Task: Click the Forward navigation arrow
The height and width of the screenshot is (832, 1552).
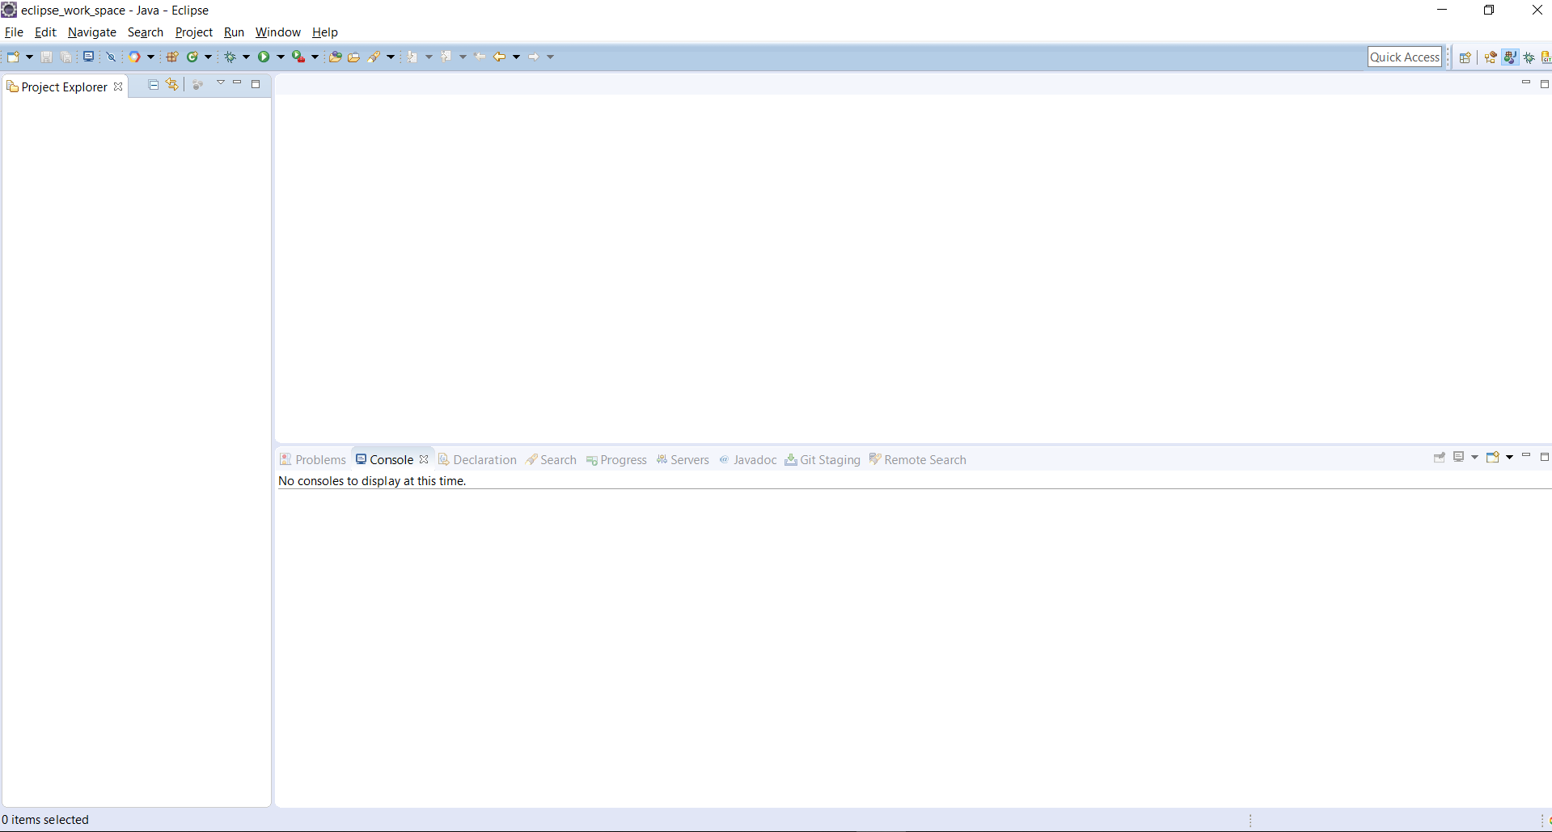Action: pos(534,57)
